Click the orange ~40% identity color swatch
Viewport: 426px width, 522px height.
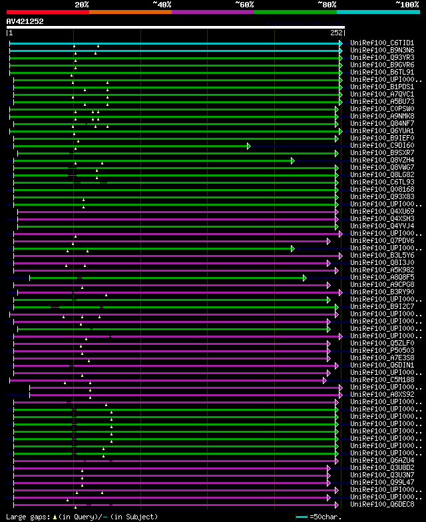[130, 12]
